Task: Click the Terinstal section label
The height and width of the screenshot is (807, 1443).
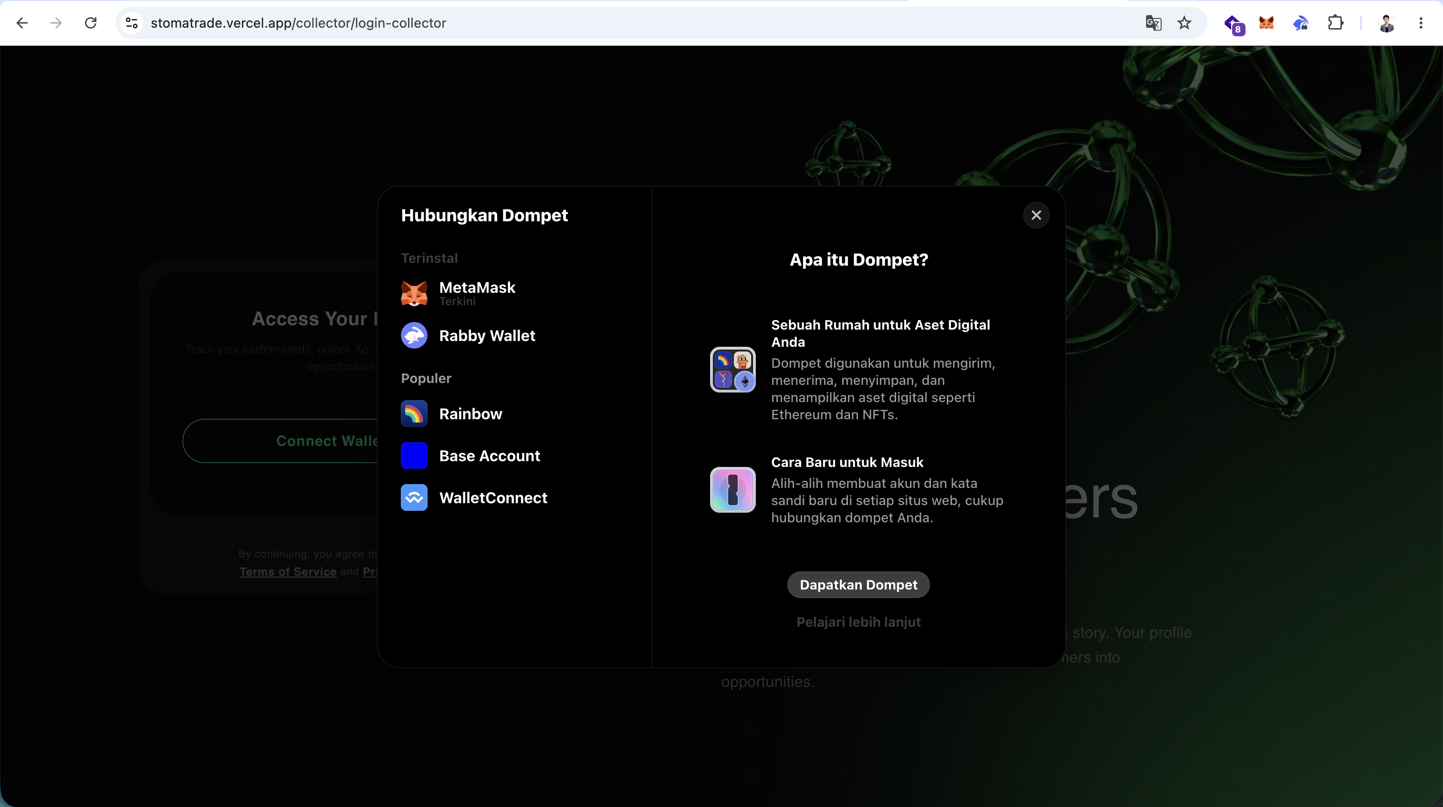Action: tap(429, 258)
